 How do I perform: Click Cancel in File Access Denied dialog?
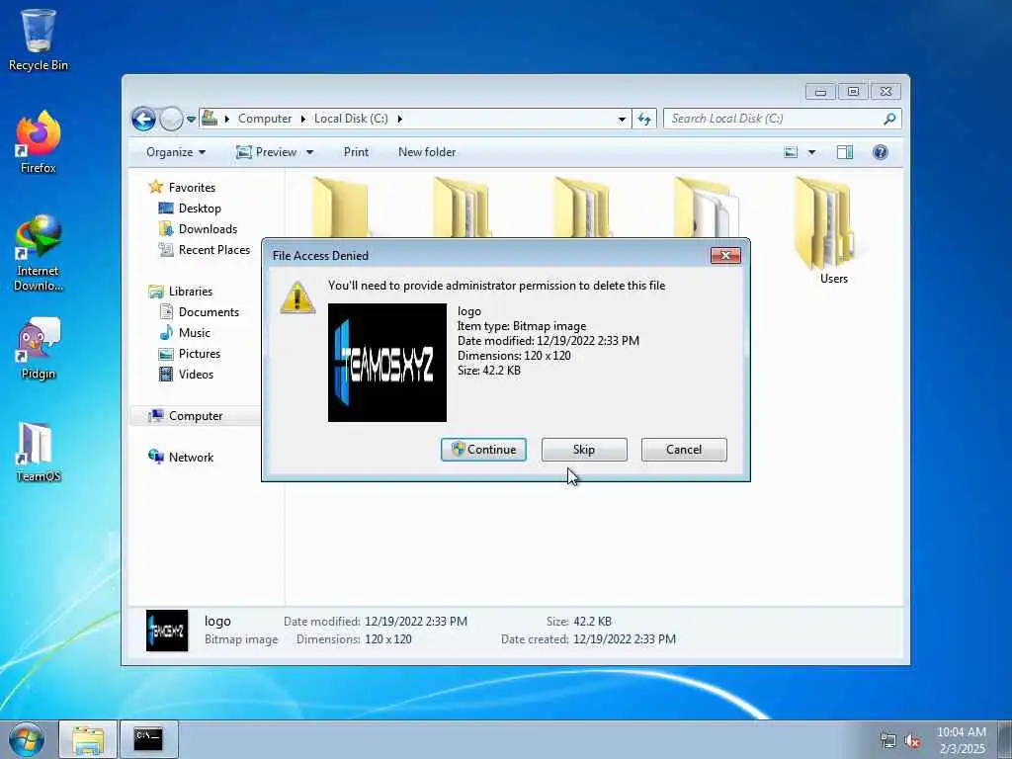684,450
